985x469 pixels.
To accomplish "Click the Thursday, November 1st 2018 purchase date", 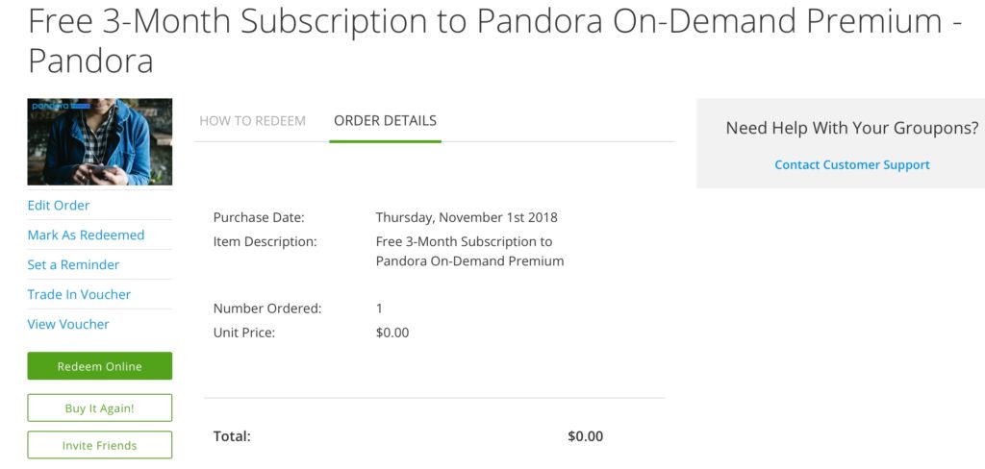I will 467,218.
